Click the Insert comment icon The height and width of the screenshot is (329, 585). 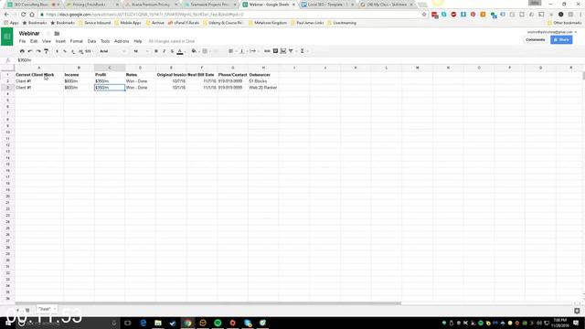[x=275, y=51]
